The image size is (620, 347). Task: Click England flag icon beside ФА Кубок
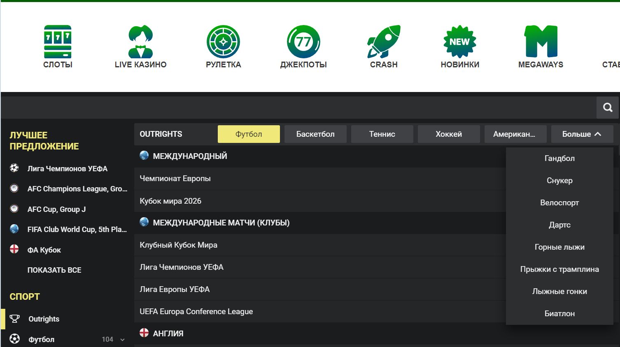click(14, 249)
